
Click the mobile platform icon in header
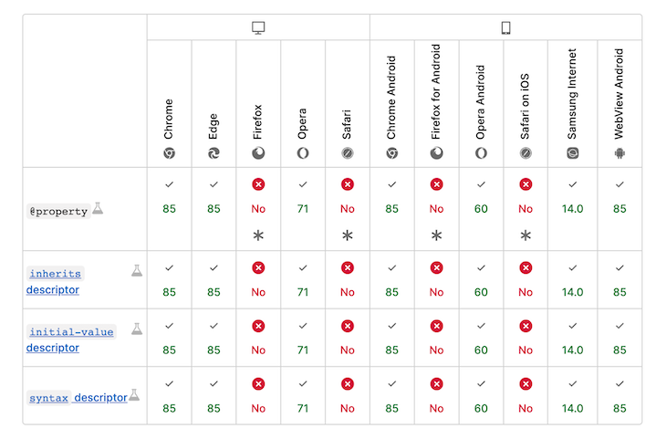[505, 28]
